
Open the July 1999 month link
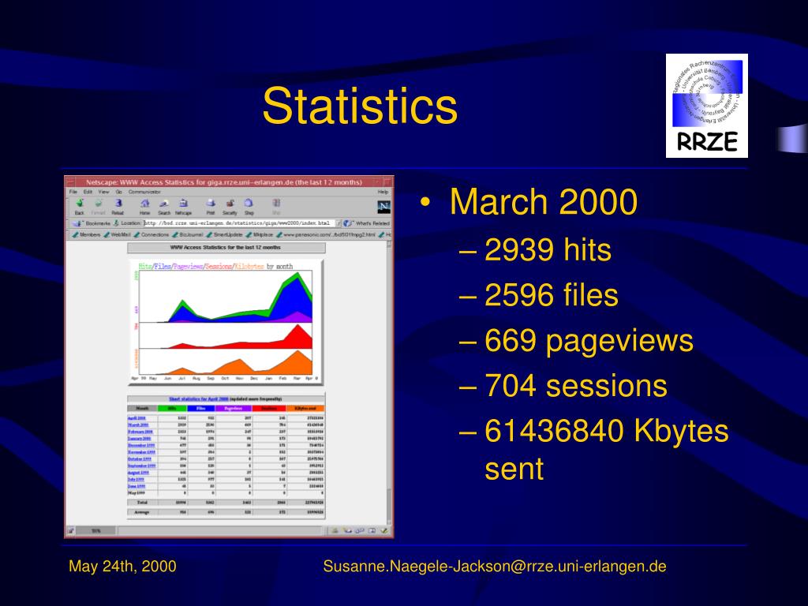(136, 479)
